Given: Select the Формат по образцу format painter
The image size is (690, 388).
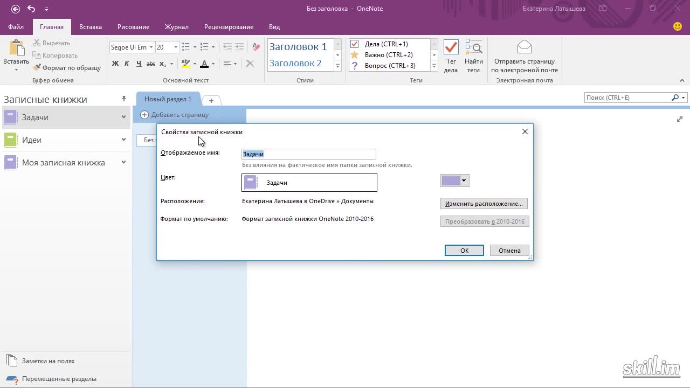Looking at the screenshot, I should click(x=67, y=68).
